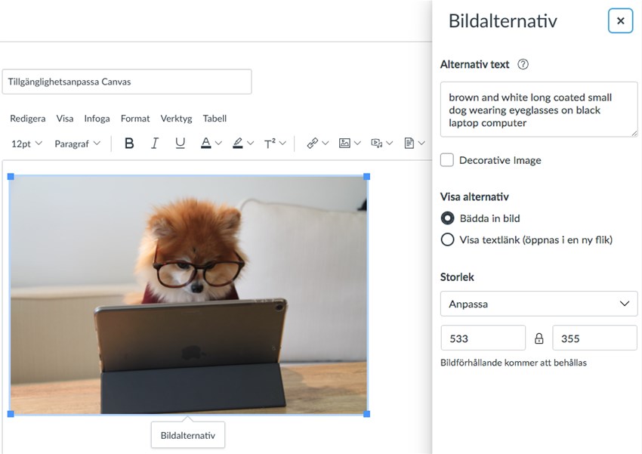
Task: Open the Anpassa size dropdown
Action: 539,304
